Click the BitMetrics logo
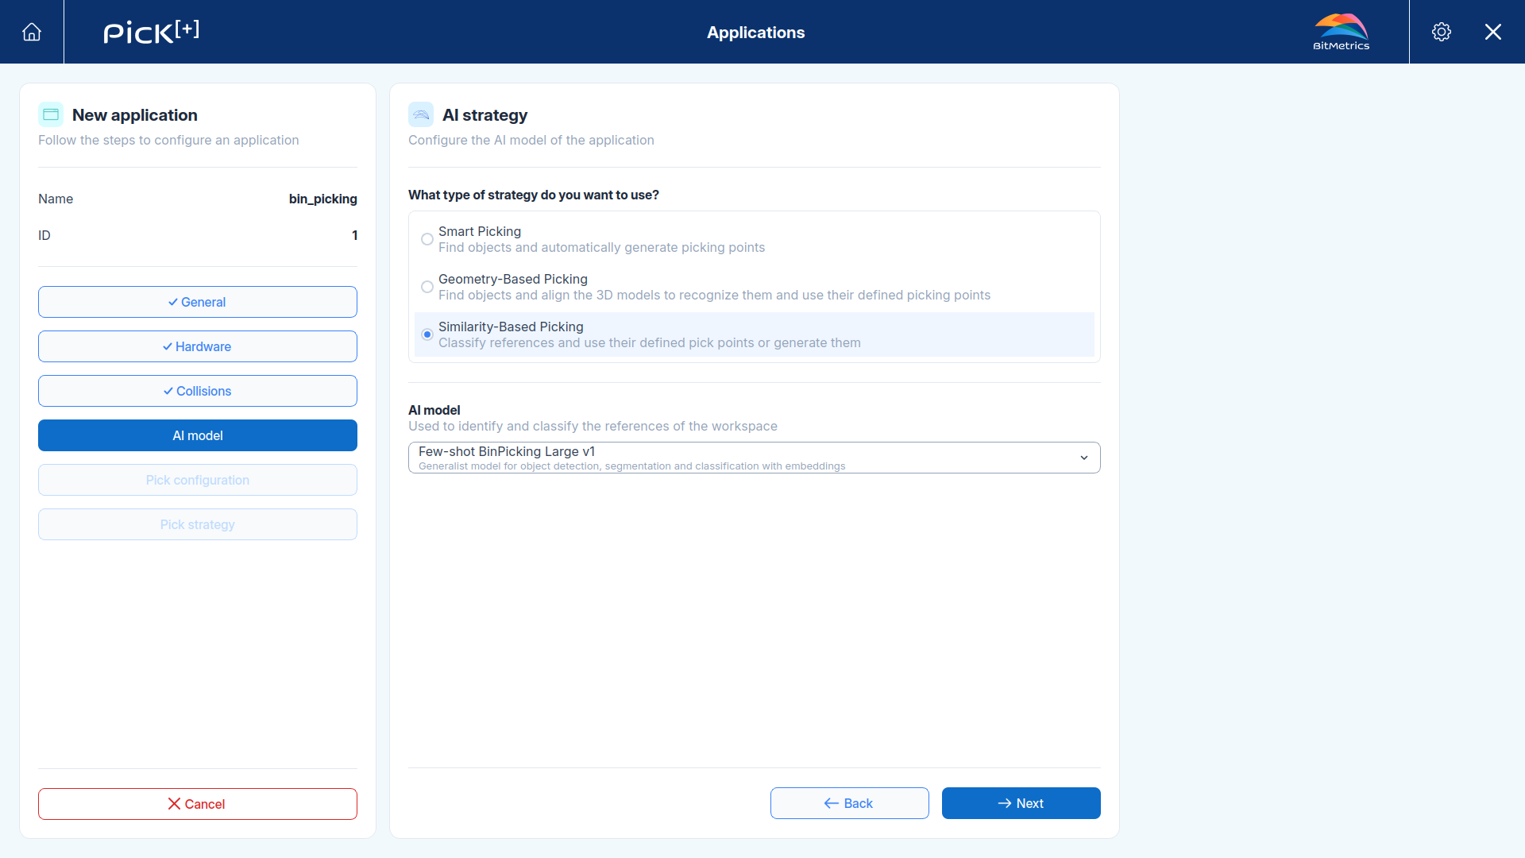 point(1341,32)
